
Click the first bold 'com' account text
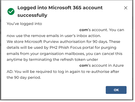[84, 30]
